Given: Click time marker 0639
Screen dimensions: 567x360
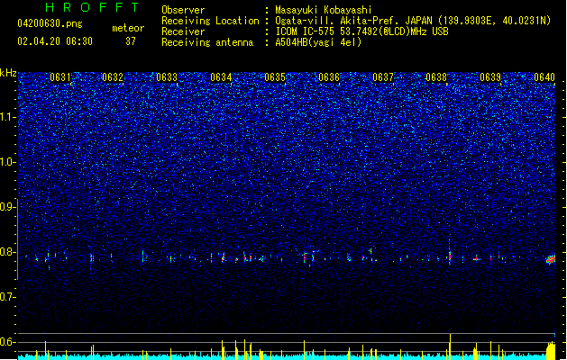Looking at the screenshot, I should click(x=490, y=77).
